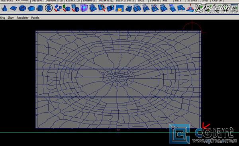This screenshot has height=146, width=239.
Task: Create a polygon pyramid from the shelf
Action: point(31,8)
